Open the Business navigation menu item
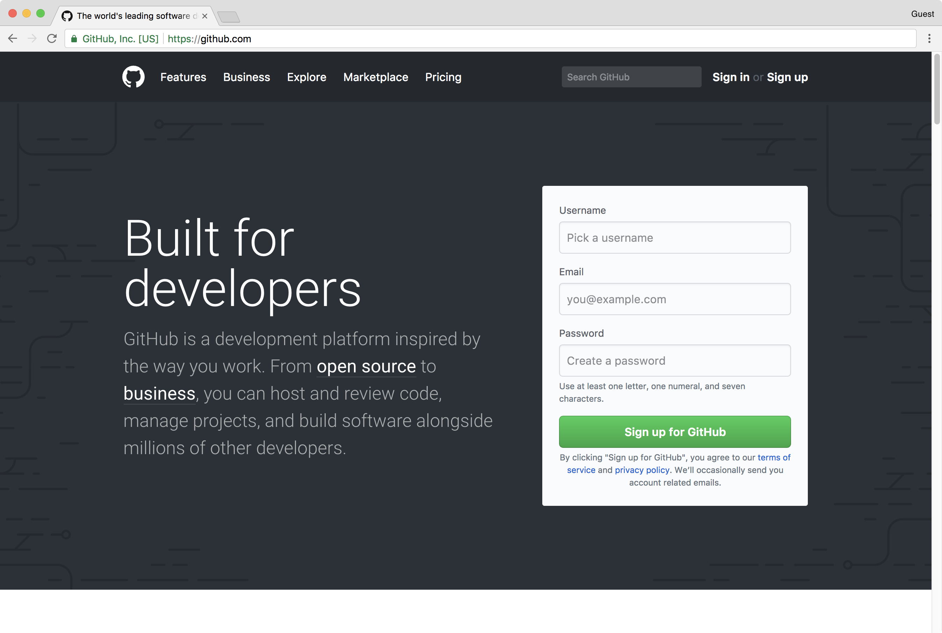The height and width of the screenshot is (633, 942). click(247, 77)
